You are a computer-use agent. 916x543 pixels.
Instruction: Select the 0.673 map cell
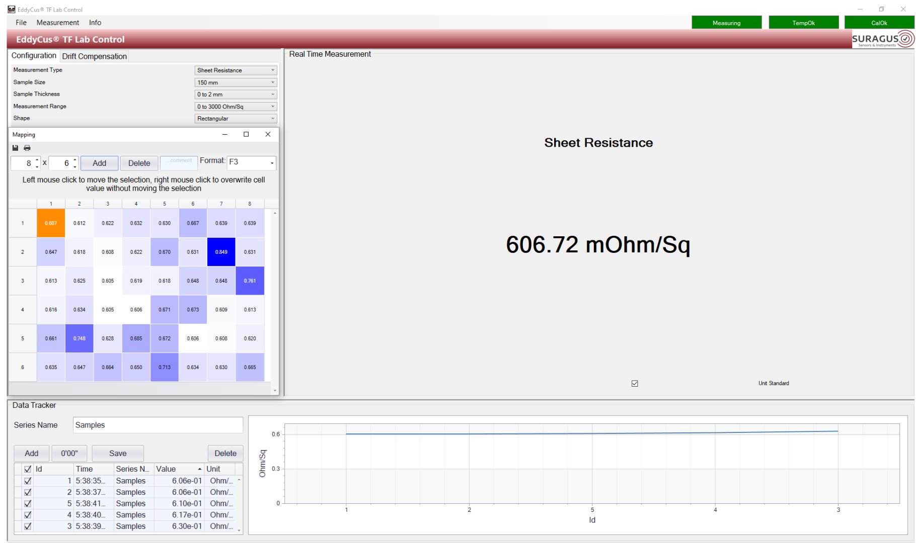point(193,310)
